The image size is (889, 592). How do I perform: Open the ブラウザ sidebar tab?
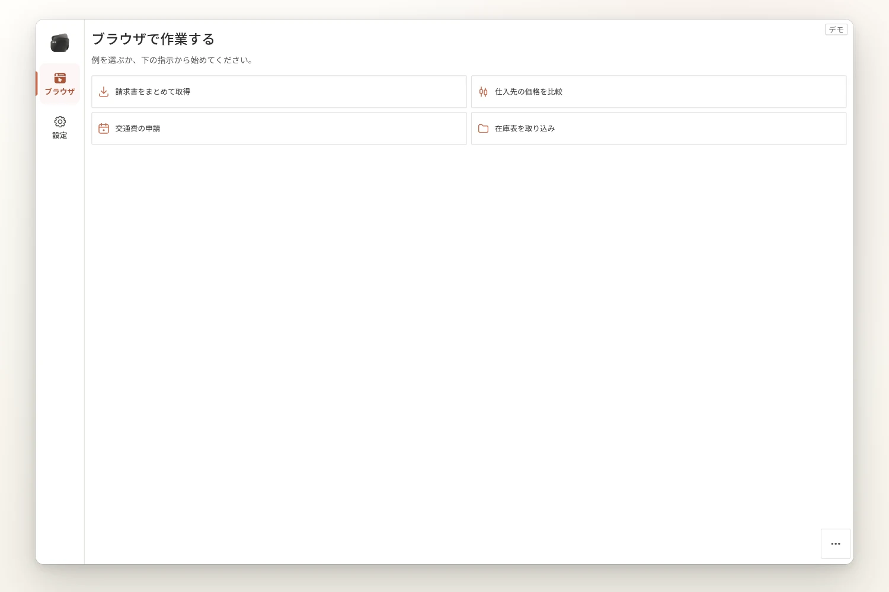(x=60, y=83)
